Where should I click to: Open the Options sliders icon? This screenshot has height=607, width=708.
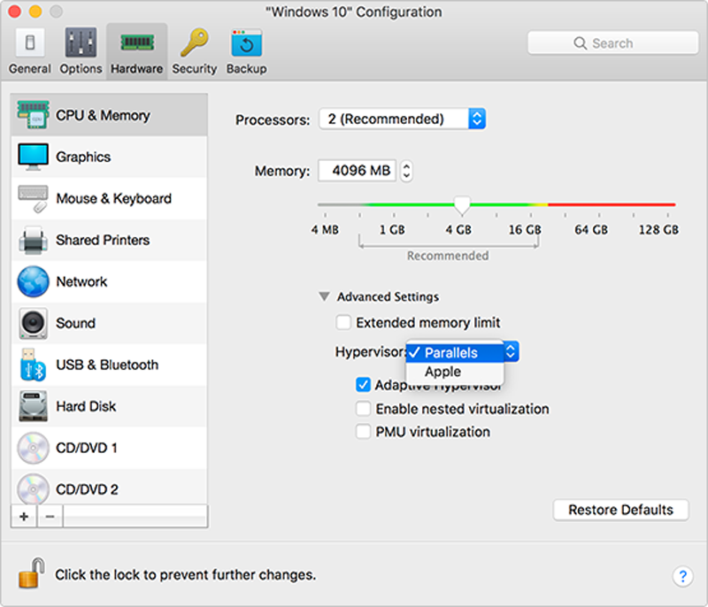coord(81,42)
